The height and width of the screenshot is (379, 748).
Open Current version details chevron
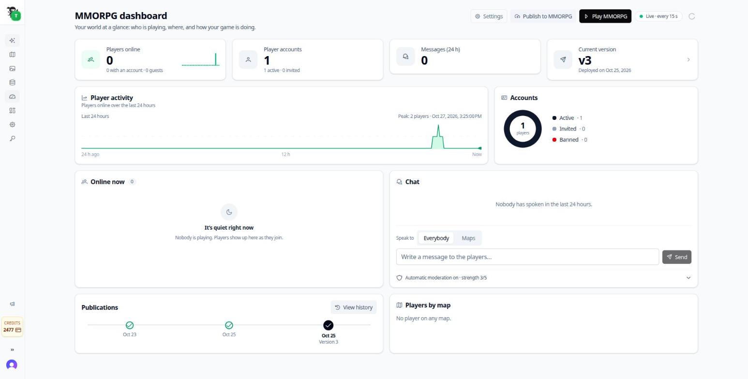tap(688, 60)
